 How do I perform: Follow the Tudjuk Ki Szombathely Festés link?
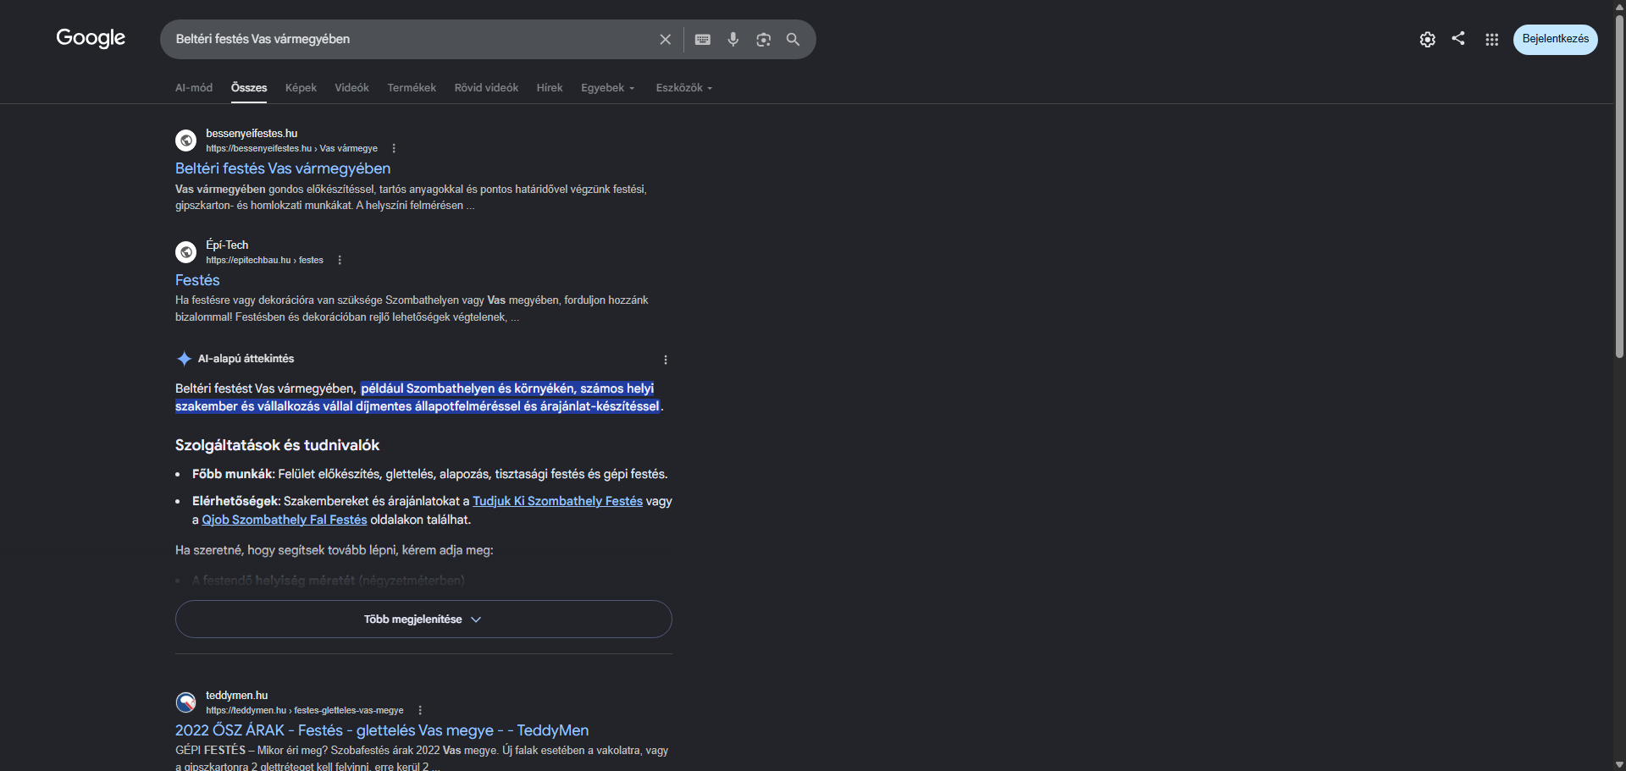[x=557, y=501]
